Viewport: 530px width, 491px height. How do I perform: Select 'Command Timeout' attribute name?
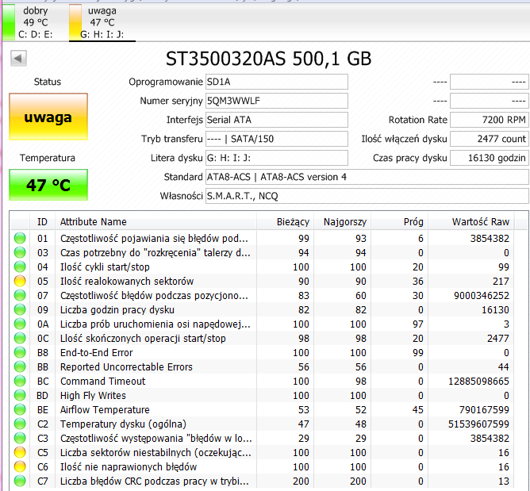click(103, 382)
